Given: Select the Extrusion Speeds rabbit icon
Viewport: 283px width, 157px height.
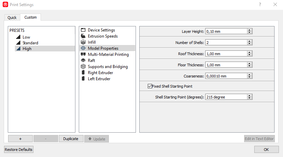Looking at the screenshot, I should pyautogui.click(x=83, y=36).
